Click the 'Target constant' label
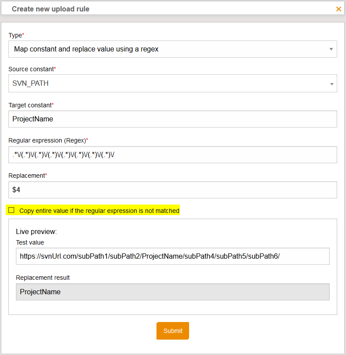The height and width of the screenshot is (355, 346). point(30,105)
